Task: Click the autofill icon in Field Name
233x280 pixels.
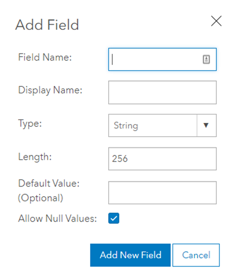Action: [x=206, y=59]
